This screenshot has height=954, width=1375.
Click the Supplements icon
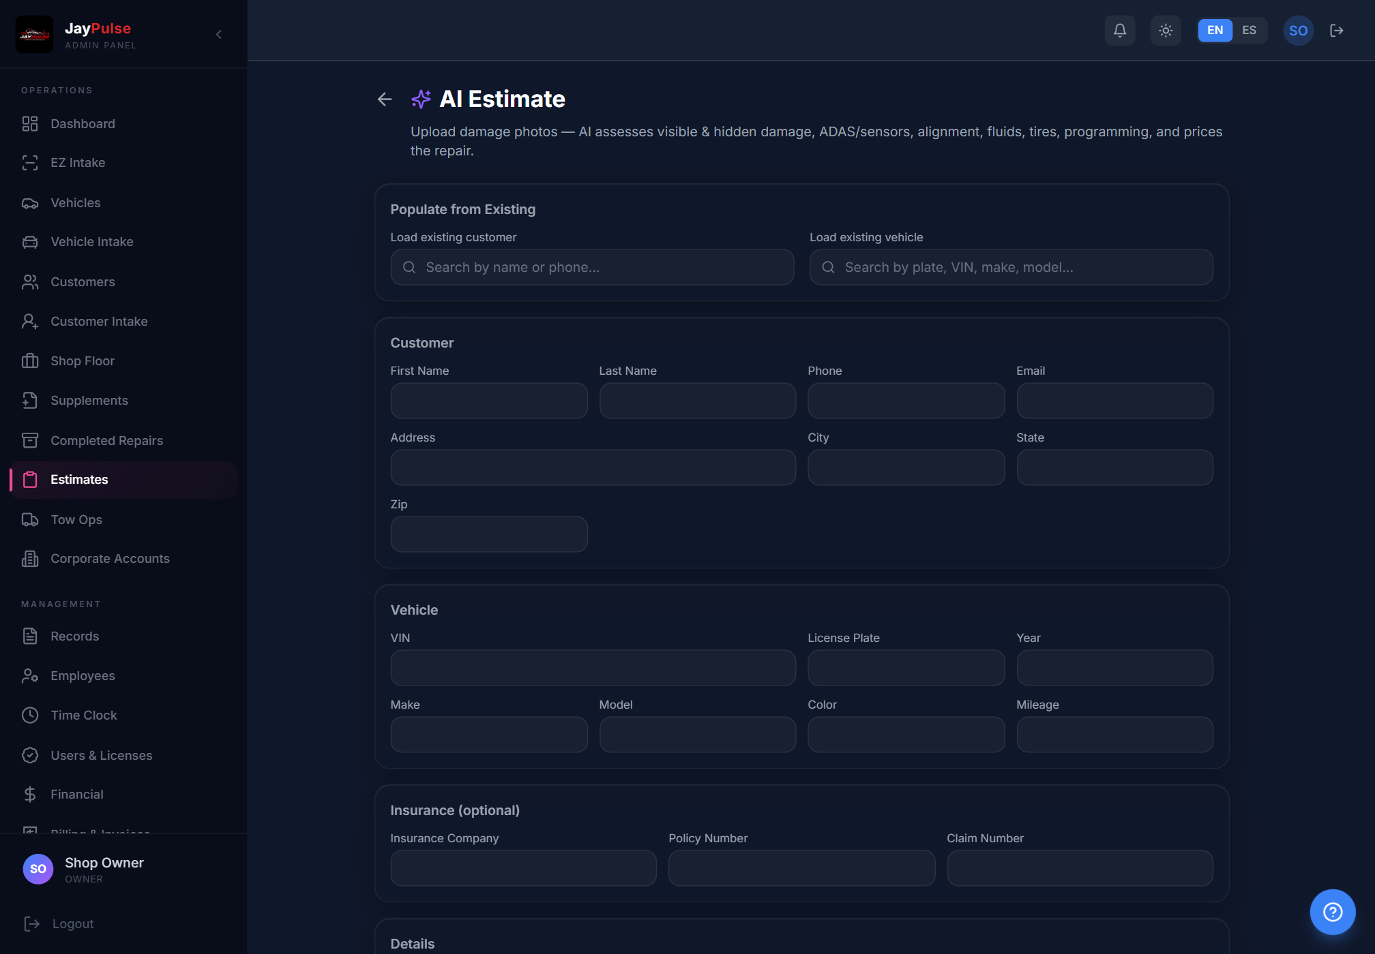pos(30,400)
